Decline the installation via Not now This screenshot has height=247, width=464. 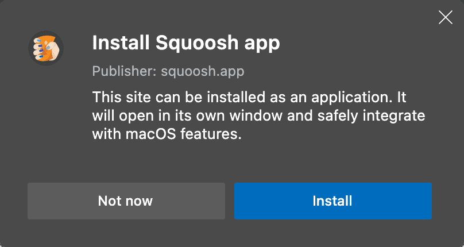point(126,200)
